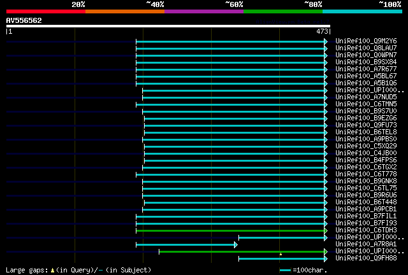Viewport: 408px width, 275px height.
Task: Select the UniRef100_C6TDH3 label
Action: 366,230
